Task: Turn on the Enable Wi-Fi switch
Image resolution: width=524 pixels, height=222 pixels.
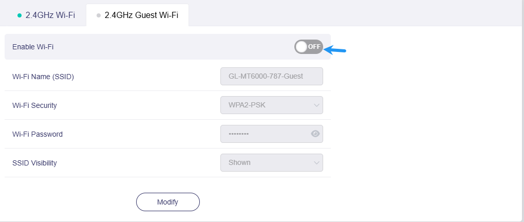Action: point(308,47)
